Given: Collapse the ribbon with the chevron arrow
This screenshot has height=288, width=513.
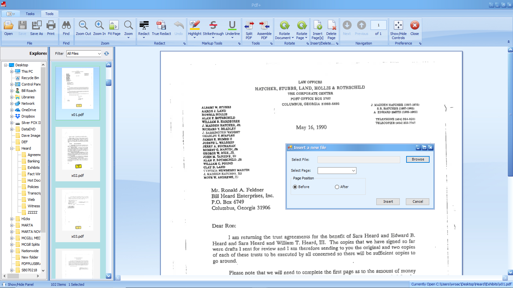Looking at the screenshot, I should coord(509,42).
